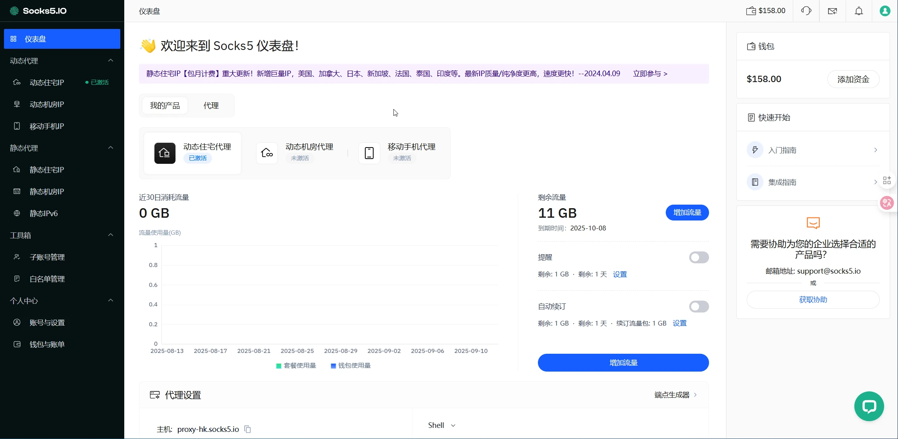Click the support@socks5.io email address
Image resolution: width=898 pixels, height=439 pixels.
[x=829, y=271]
